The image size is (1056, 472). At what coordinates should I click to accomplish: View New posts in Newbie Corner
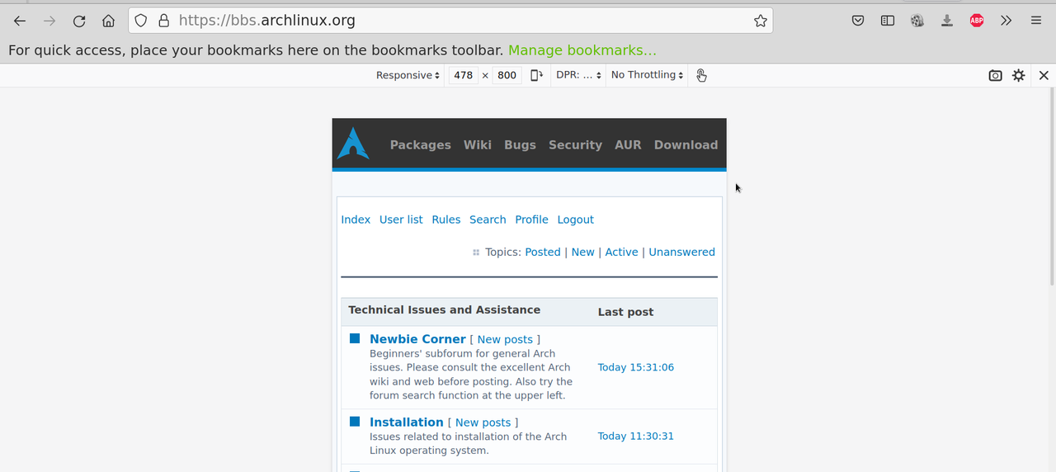(x=505, y=339)
